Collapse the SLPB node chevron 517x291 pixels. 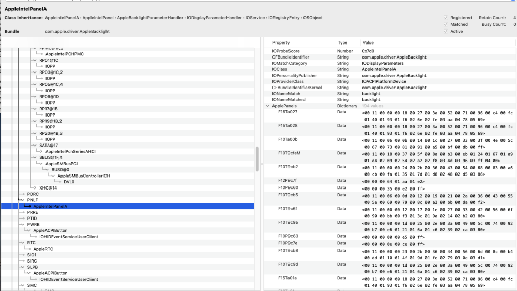22,267
